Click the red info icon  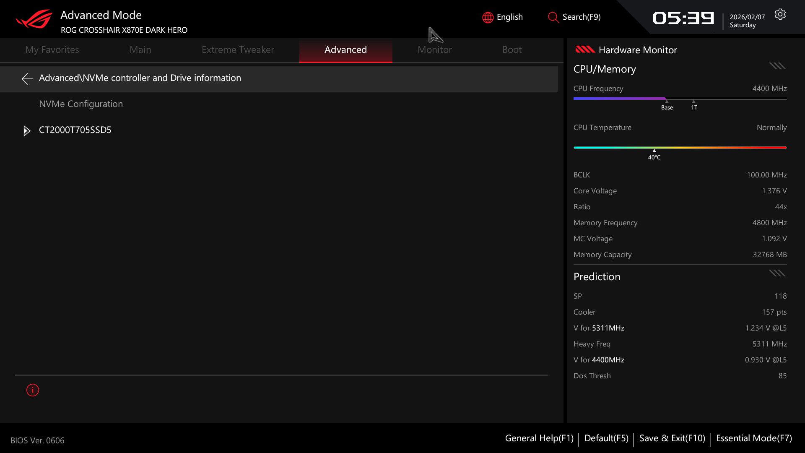tap(33, 390)
